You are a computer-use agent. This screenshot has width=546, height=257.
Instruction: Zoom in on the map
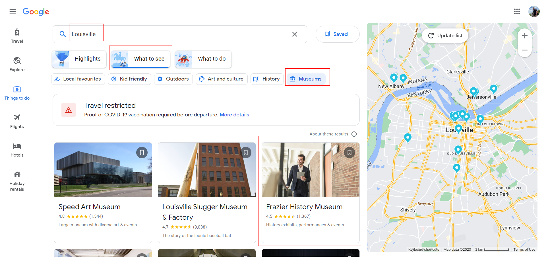[x=525, y=36]
